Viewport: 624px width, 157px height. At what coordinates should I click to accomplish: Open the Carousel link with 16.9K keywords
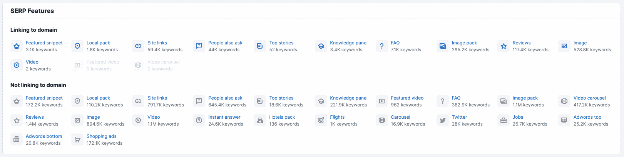[x=400, y=117]
